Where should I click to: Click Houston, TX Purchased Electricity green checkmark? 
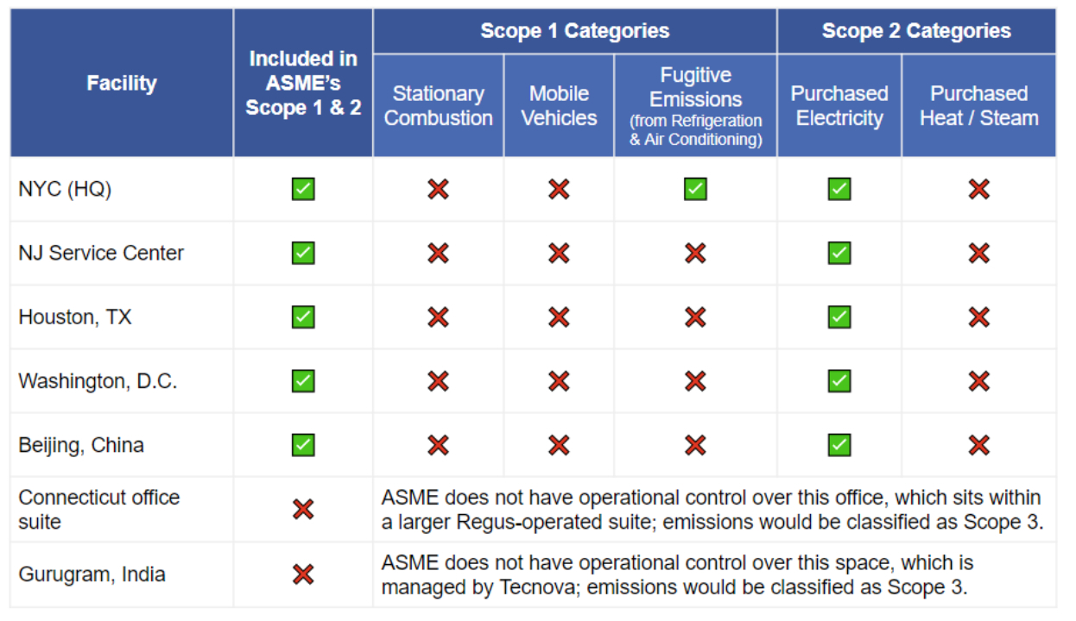(x=839, y=317)
